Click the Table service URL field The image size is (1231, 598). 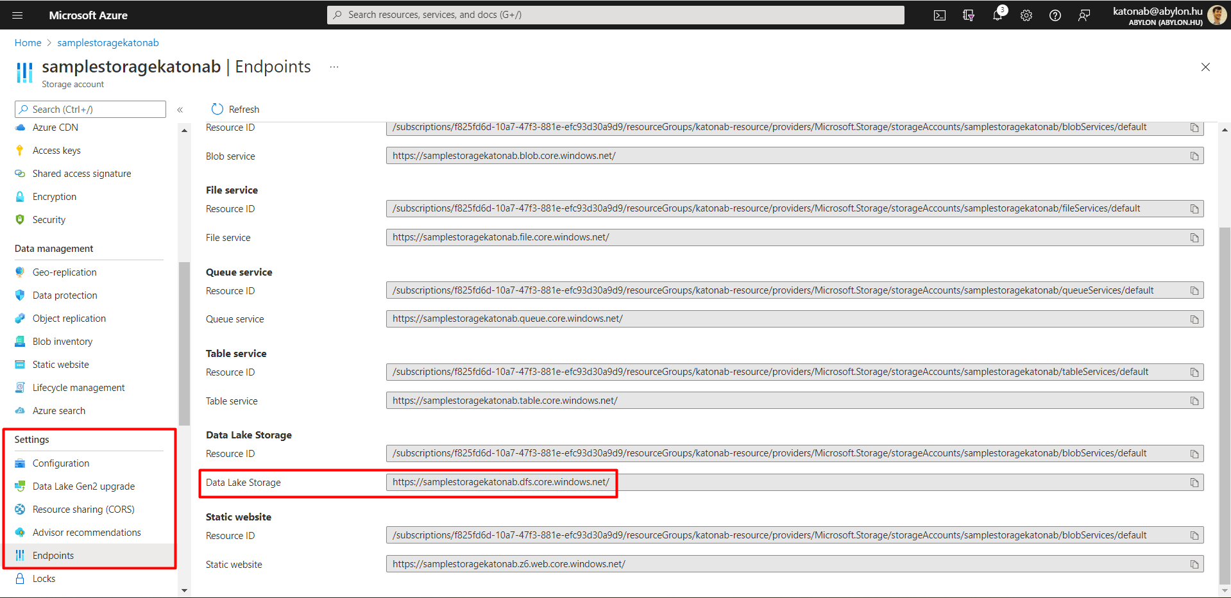[x=795, y=401]
